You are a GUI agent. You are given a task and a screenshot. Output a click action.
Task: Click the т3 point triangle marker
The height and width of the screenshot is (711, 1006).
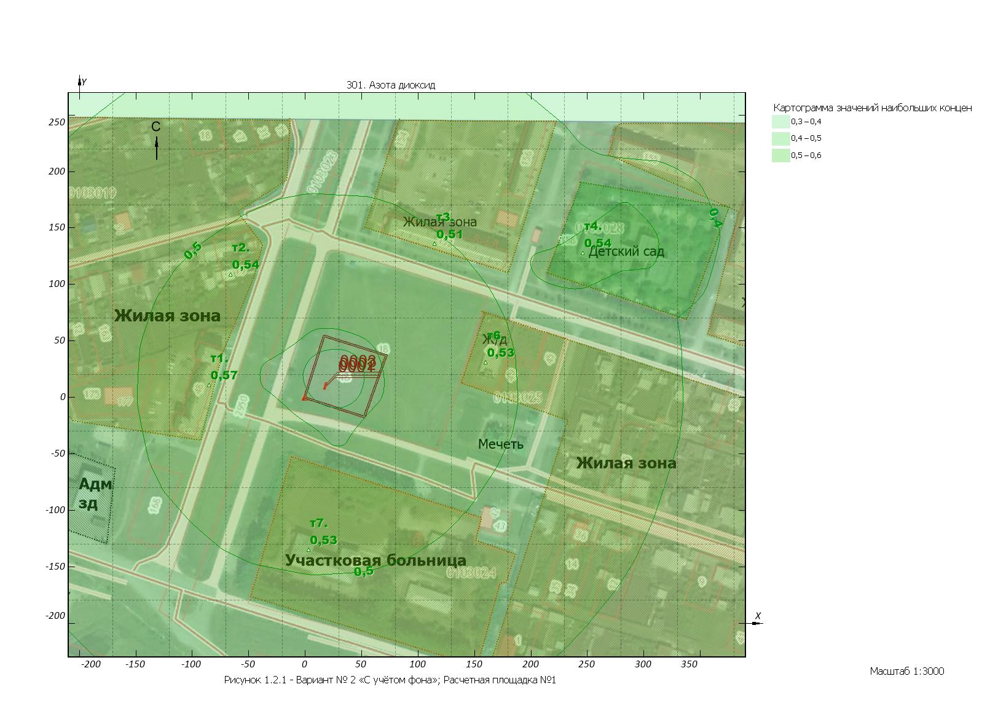point(434,244)
